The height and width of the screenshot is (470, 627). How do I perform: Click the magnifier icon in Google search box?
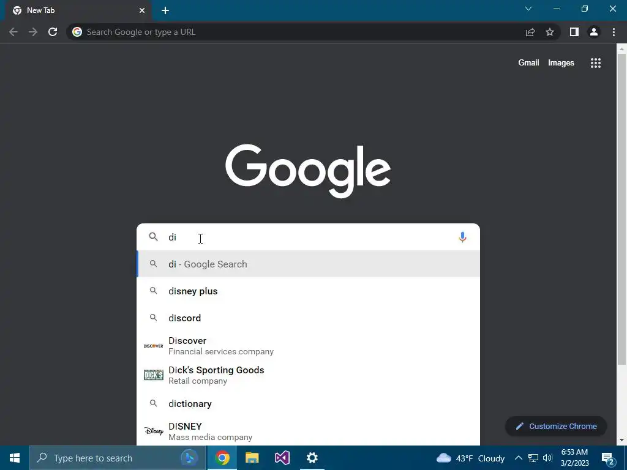[x=154, y=237]
